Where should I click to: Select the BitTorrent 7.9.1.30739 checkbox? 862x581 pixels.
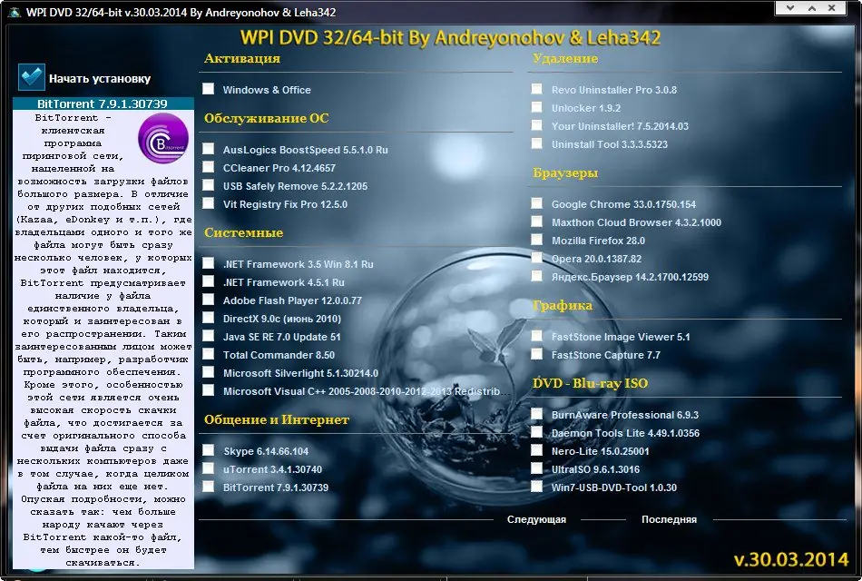[209, 487]
